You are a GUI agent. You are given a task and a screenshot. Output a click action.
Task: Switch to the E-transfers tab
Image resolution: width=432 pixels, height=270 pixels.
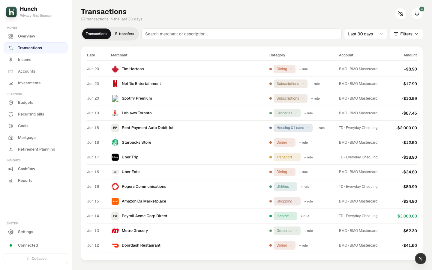tap(124, 34)
